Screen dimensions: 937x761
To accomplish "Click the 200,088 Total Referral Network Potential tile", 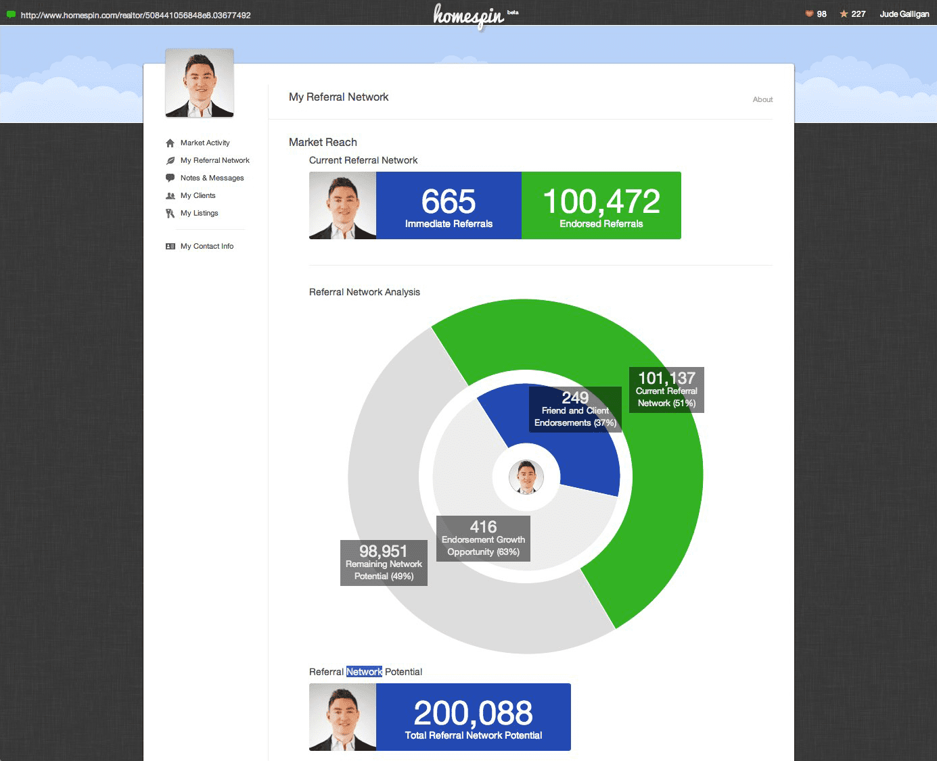I will [x=473, y=717].
